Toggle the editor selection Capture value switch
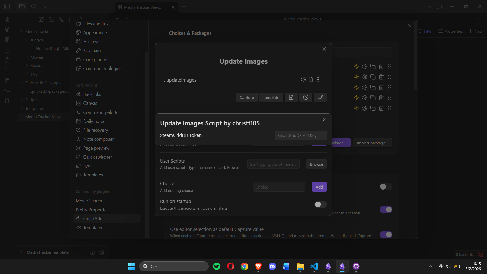Viewport: 487px width, 274px height. pyautogui.click(x=386, y=235)
